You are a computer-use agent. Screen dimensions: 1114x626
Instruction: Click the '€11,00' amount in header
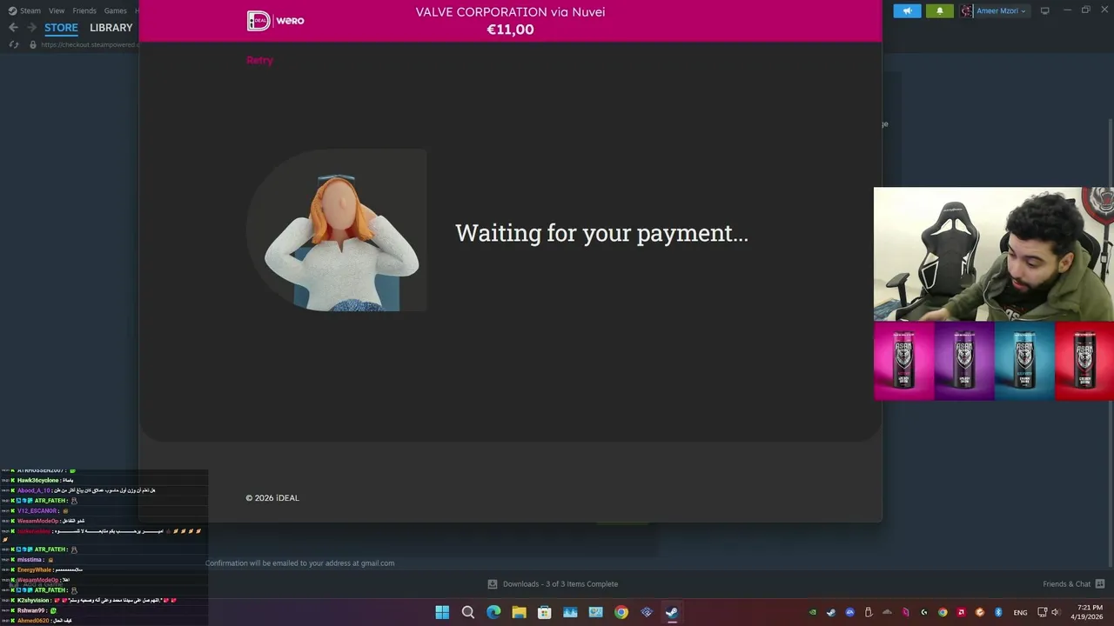[510, 30]
